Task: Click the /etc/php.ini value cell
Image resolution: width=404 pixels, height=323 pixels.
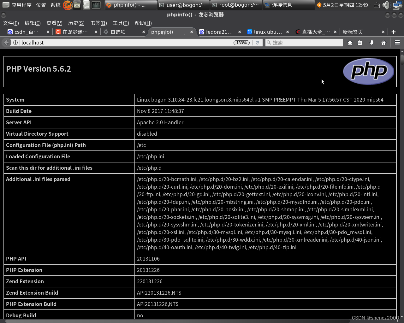Action: click(x=265, y=156)
